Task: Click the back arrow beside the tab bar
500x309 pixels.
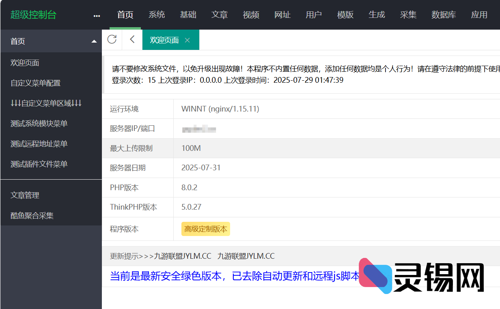Action: pos(131,40)
